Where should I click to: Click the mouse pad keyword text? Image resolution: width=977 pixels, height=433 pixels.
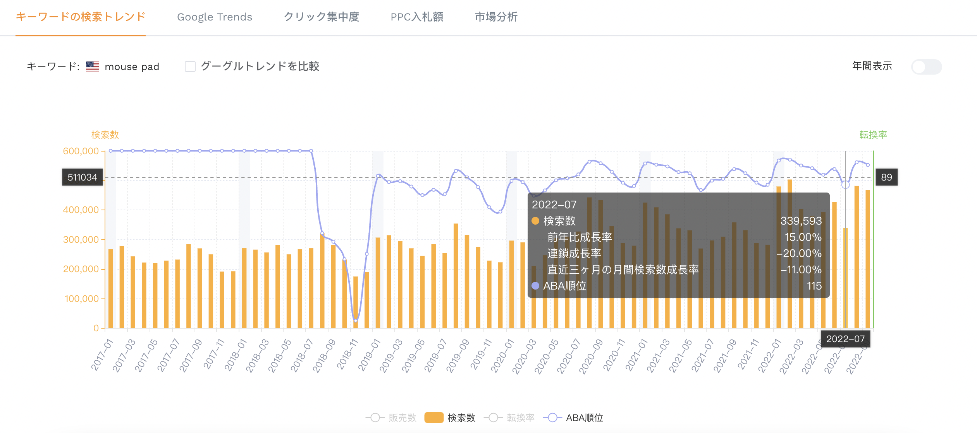pos(132,67)
